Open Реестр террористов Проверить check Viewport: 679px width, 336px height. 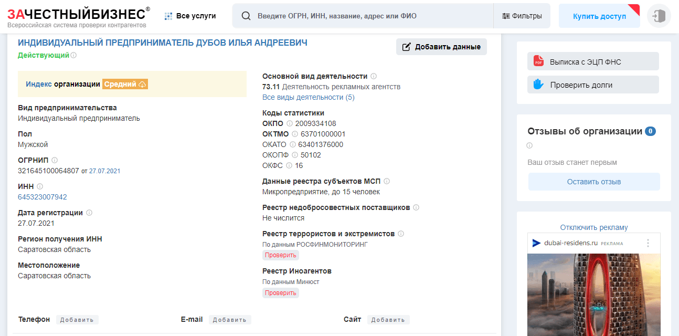click(x=280, y=255)
